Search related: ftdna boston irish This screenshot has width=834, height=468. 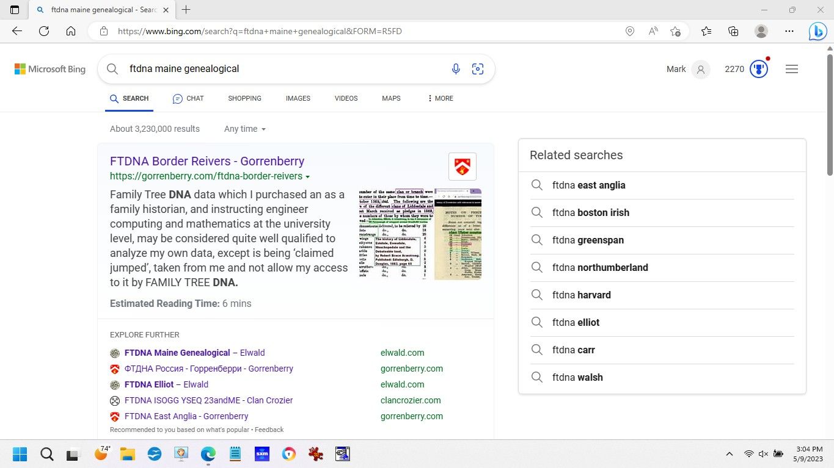click(662, 212)
